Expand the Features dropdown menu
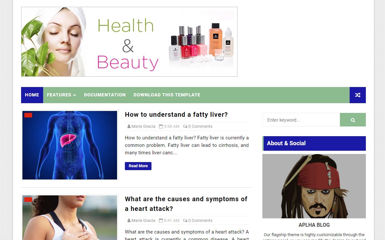The height and width of the screenshot is (240, 385). (x=61, y=95)
